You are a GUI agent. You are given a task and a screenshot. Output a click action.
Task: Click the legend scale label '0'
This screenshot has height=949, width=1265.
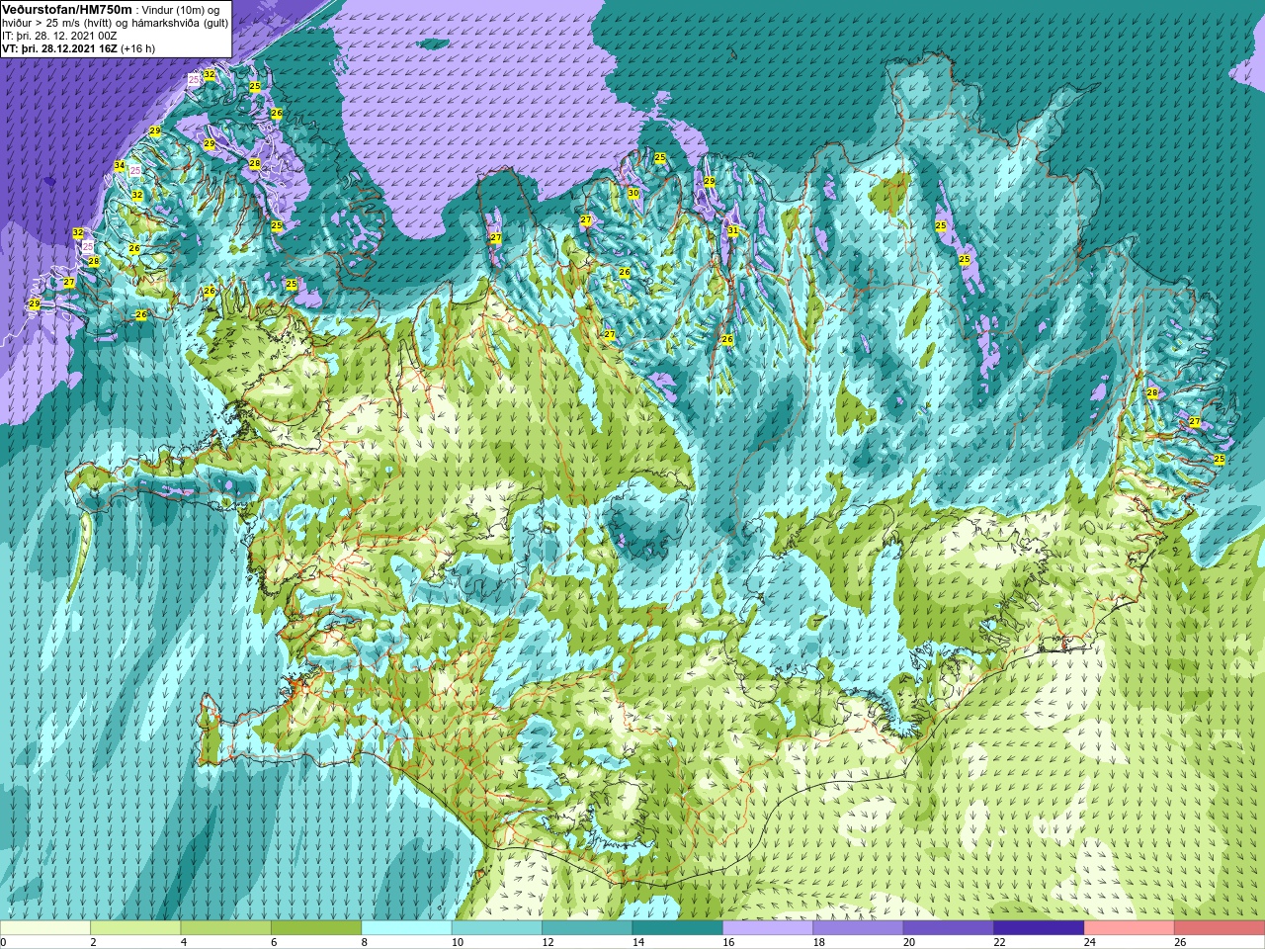pos(3,943)
